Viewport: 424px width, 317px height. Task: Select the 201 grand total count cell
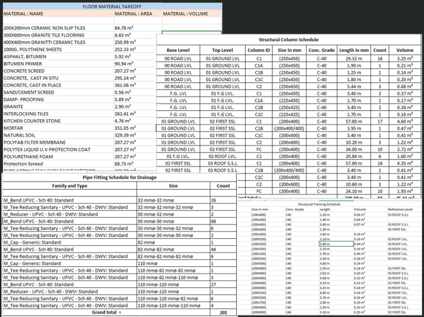coord(223,313)
